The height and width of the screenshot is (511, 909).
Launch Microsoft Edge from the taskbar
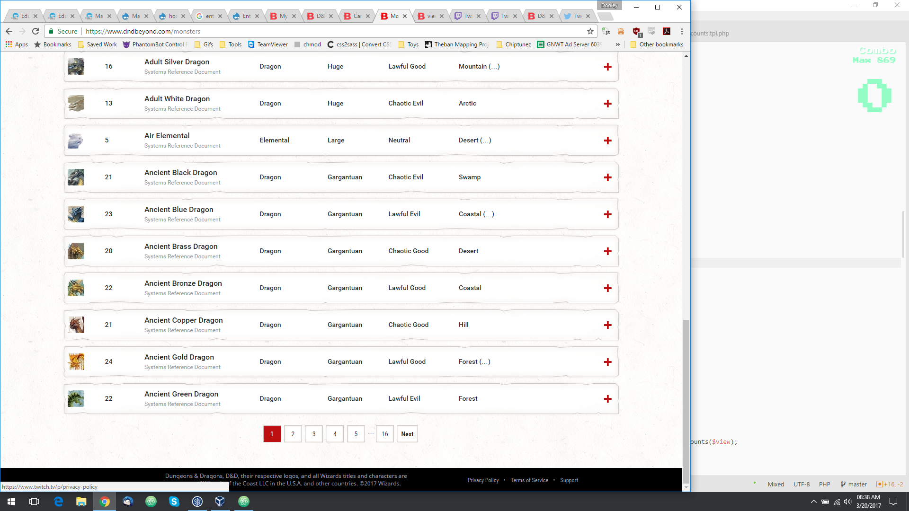[x=58, y=502]
